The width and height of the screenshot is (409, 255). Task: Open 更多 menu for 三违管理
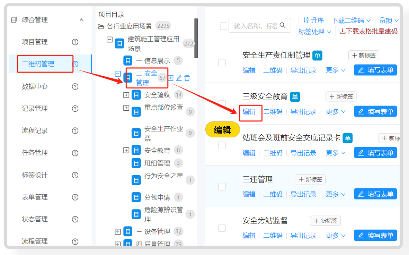pyautogui.click(x=336, y=194)
